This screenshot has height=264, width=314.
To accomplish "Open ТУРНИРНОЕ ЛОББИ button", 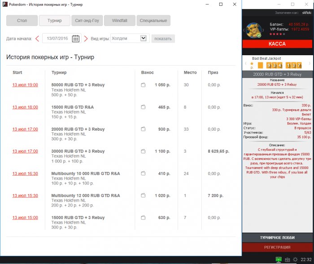I will [277, 238].
